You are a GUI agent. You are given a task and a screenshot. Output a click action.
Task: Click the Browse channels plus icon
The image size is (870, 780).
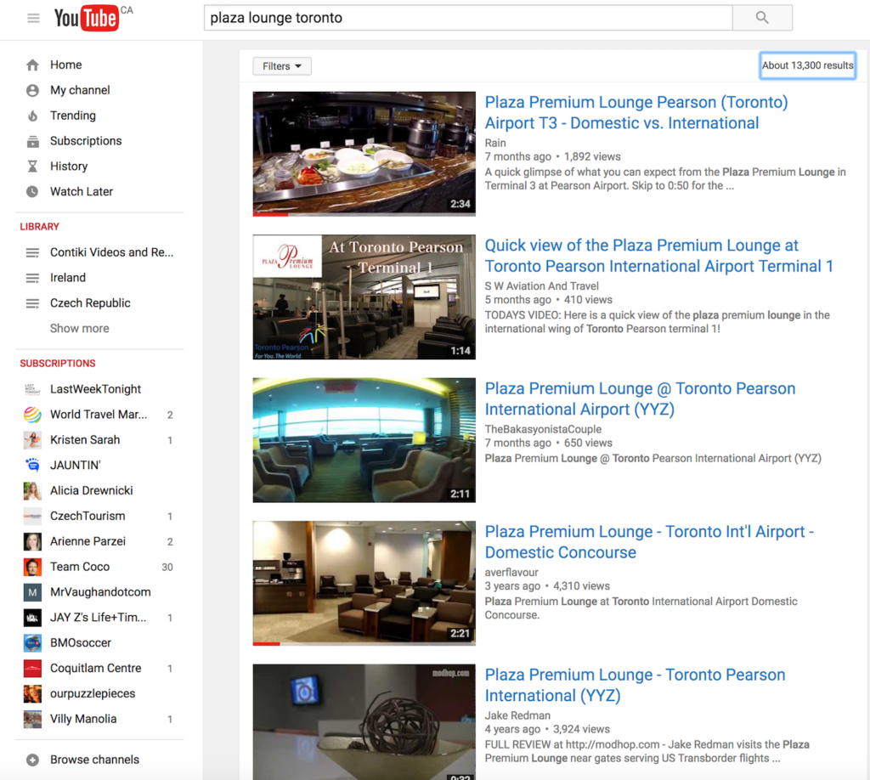coord(33,760)
